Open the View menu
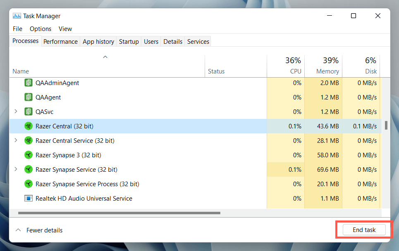This screenshot has width=399, height=251. (65, 29)
